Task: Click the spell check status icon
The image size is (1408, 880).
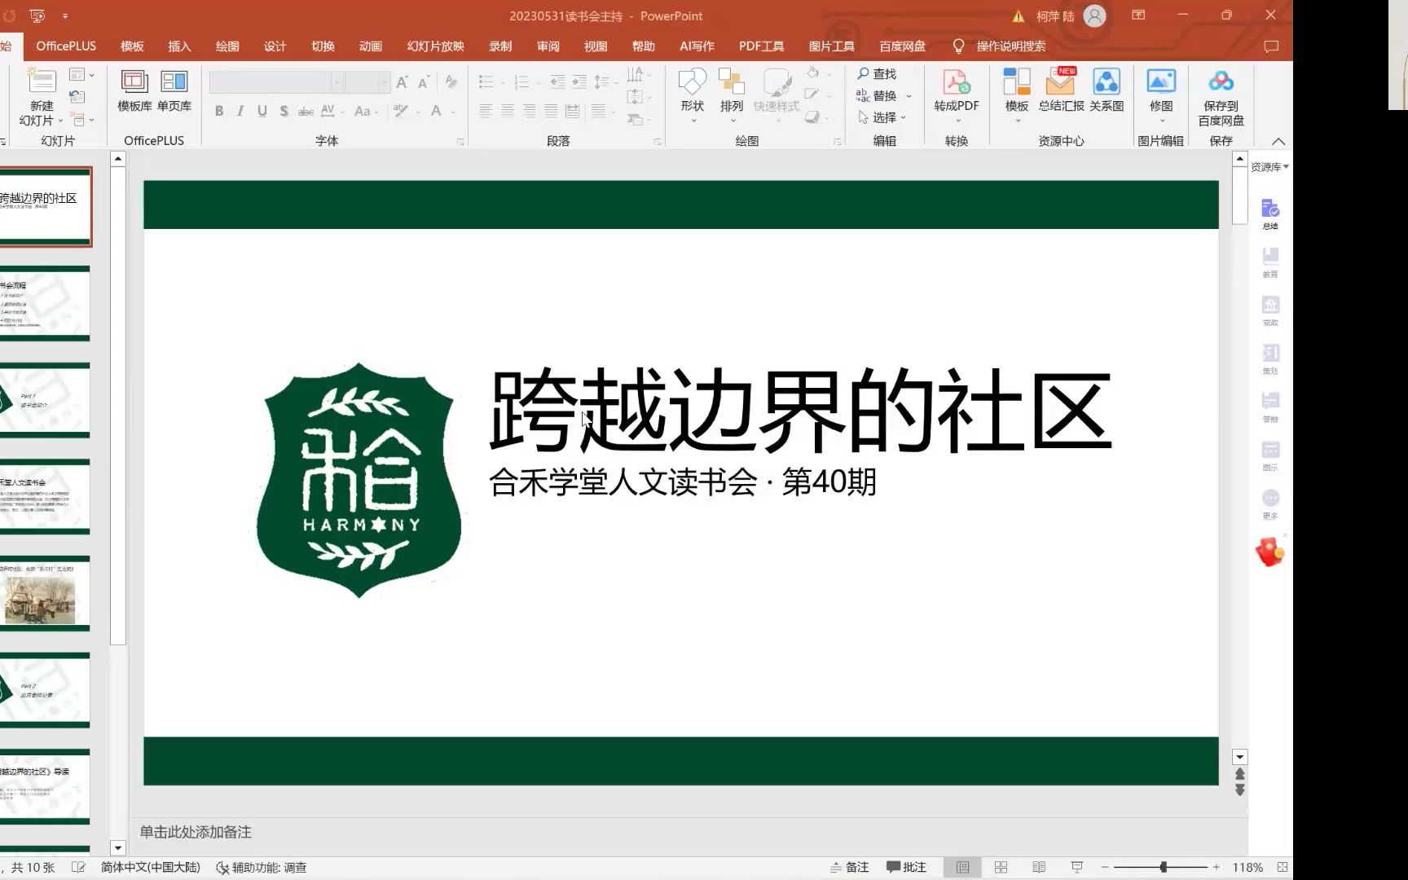Action: 78,867
